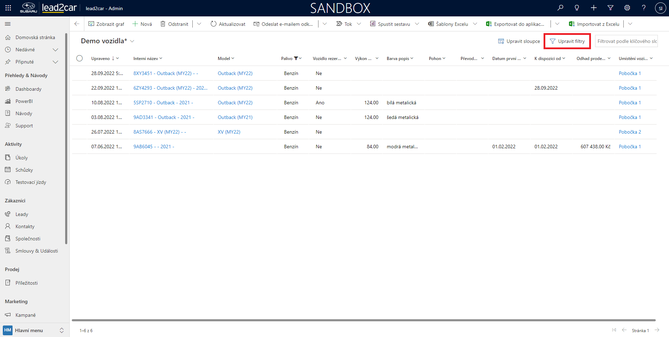Click the help question mark icon
Screen dimensions: 669x337
644,8
